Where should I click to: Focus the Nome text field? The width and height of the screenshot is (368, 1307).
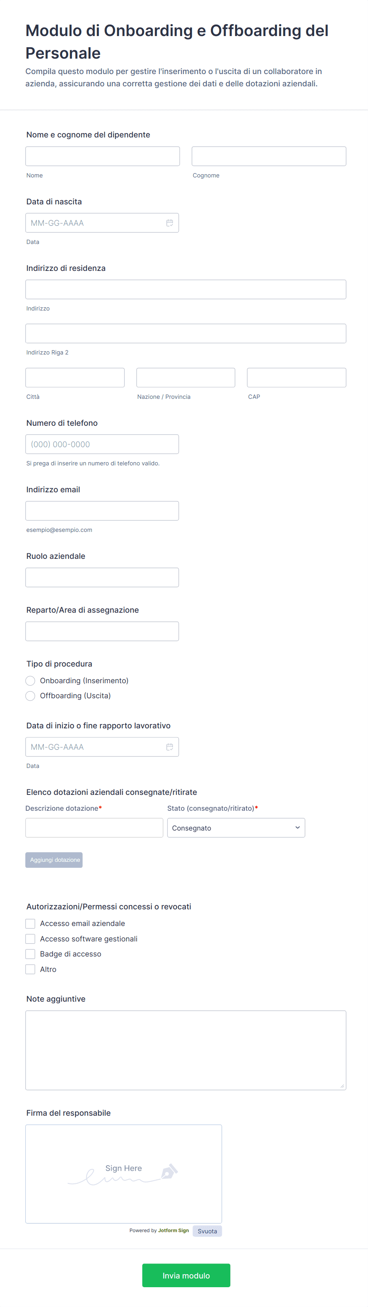click(x=102, y=156)
